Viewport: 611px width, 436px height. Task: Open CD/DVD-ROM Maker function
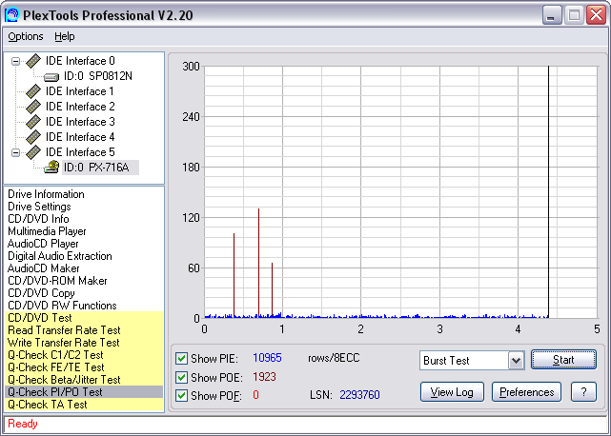pyautogui.click(x=57, y=281)
